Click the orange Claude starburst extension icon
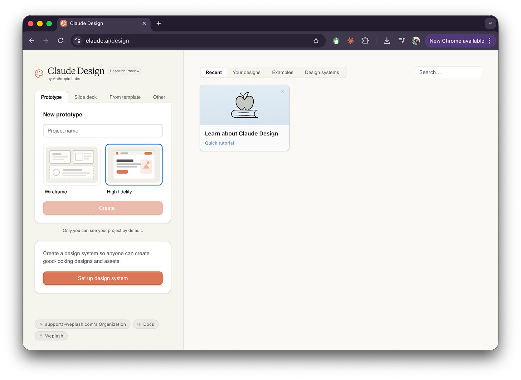Image resolution: width=521 pixels, height=380 pixels. (x=351, y=41)
